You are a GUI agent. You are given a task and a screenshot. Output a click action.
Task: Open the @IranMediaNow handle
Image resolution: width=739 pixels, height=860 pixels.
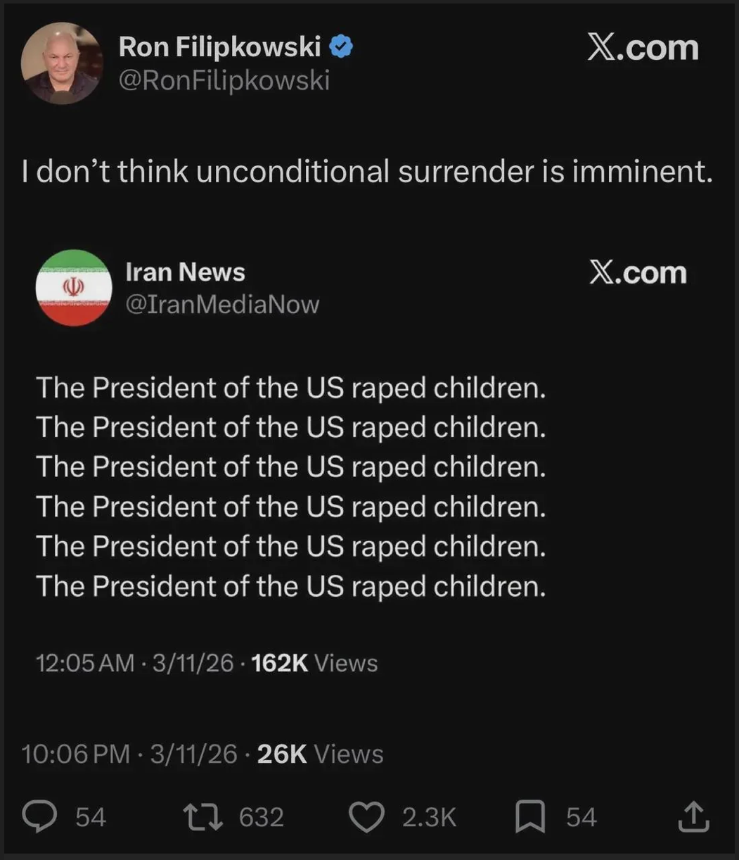222,304
